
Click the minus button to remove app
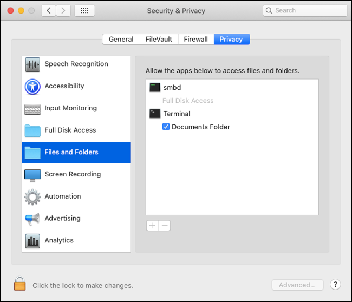point(165,226)
